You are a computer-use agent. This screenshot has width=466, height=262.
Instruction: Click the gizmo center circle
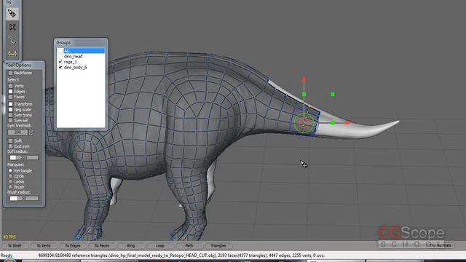[x=304, y=123]
